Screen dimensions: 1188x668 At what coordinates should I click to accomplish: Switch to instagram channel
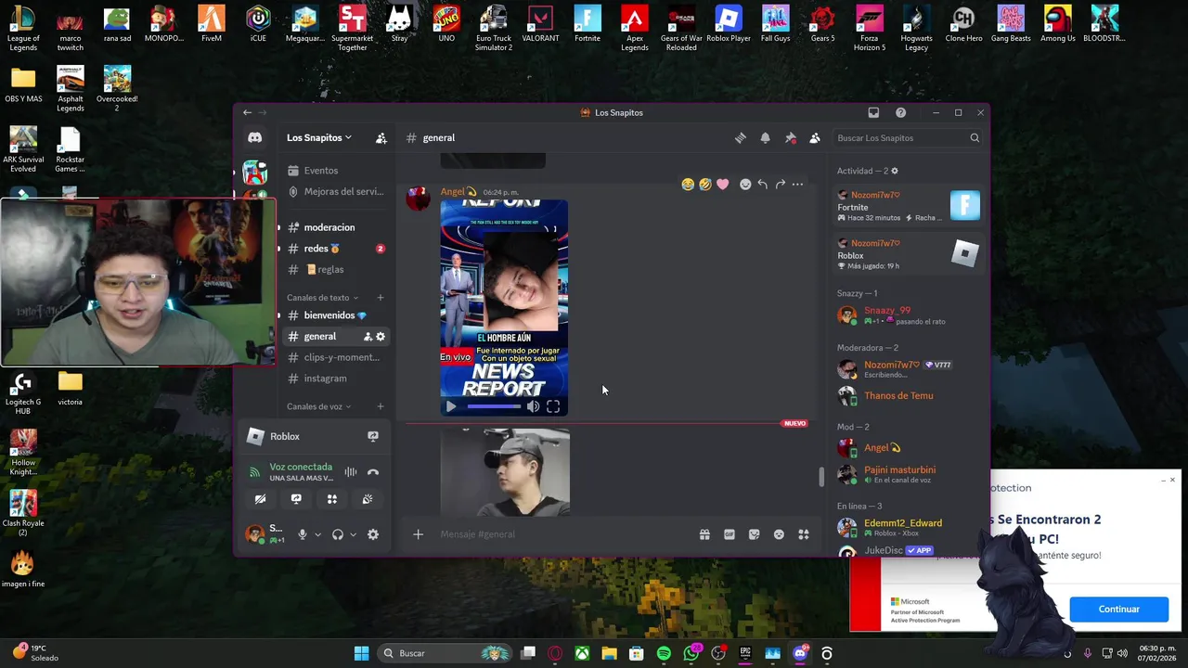[335, 379]
